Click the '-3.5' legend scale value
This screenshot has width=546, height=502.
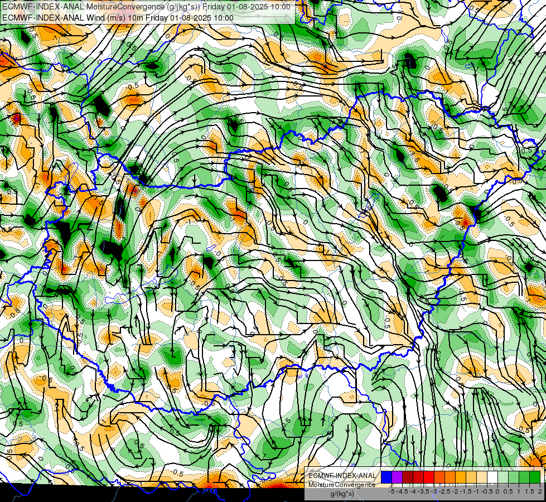coord(423,491)
